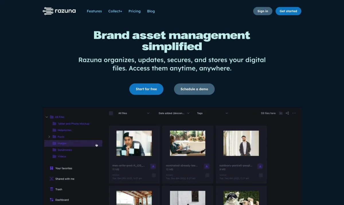Visit the Blog link in the navigation
This screenshot has width=344, height=205.
tap(151, 11)
